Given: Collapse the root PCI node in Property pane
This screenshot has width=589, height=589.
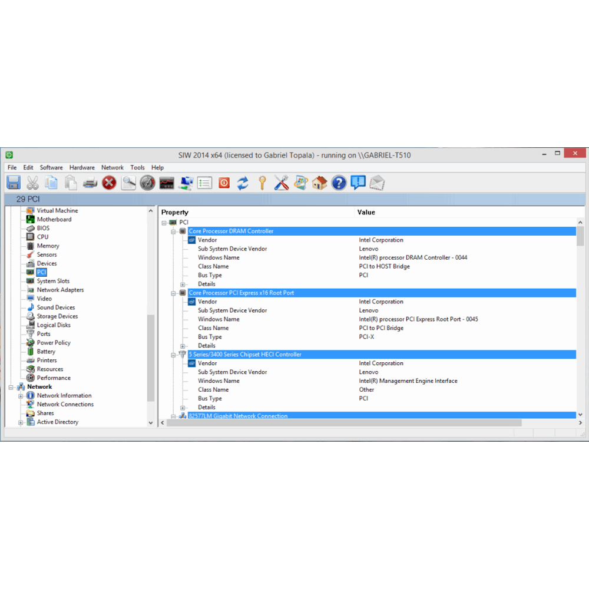Looking at the screenshot, I should (164, 223).
